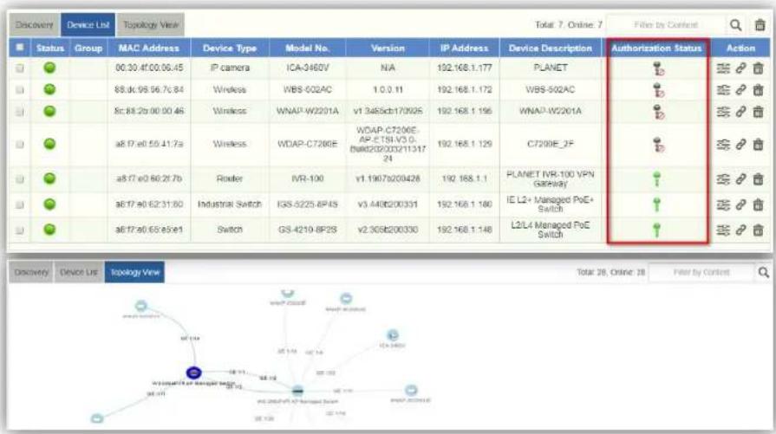Delete the WDAP-C7200E device row

(x=758, y=145)
